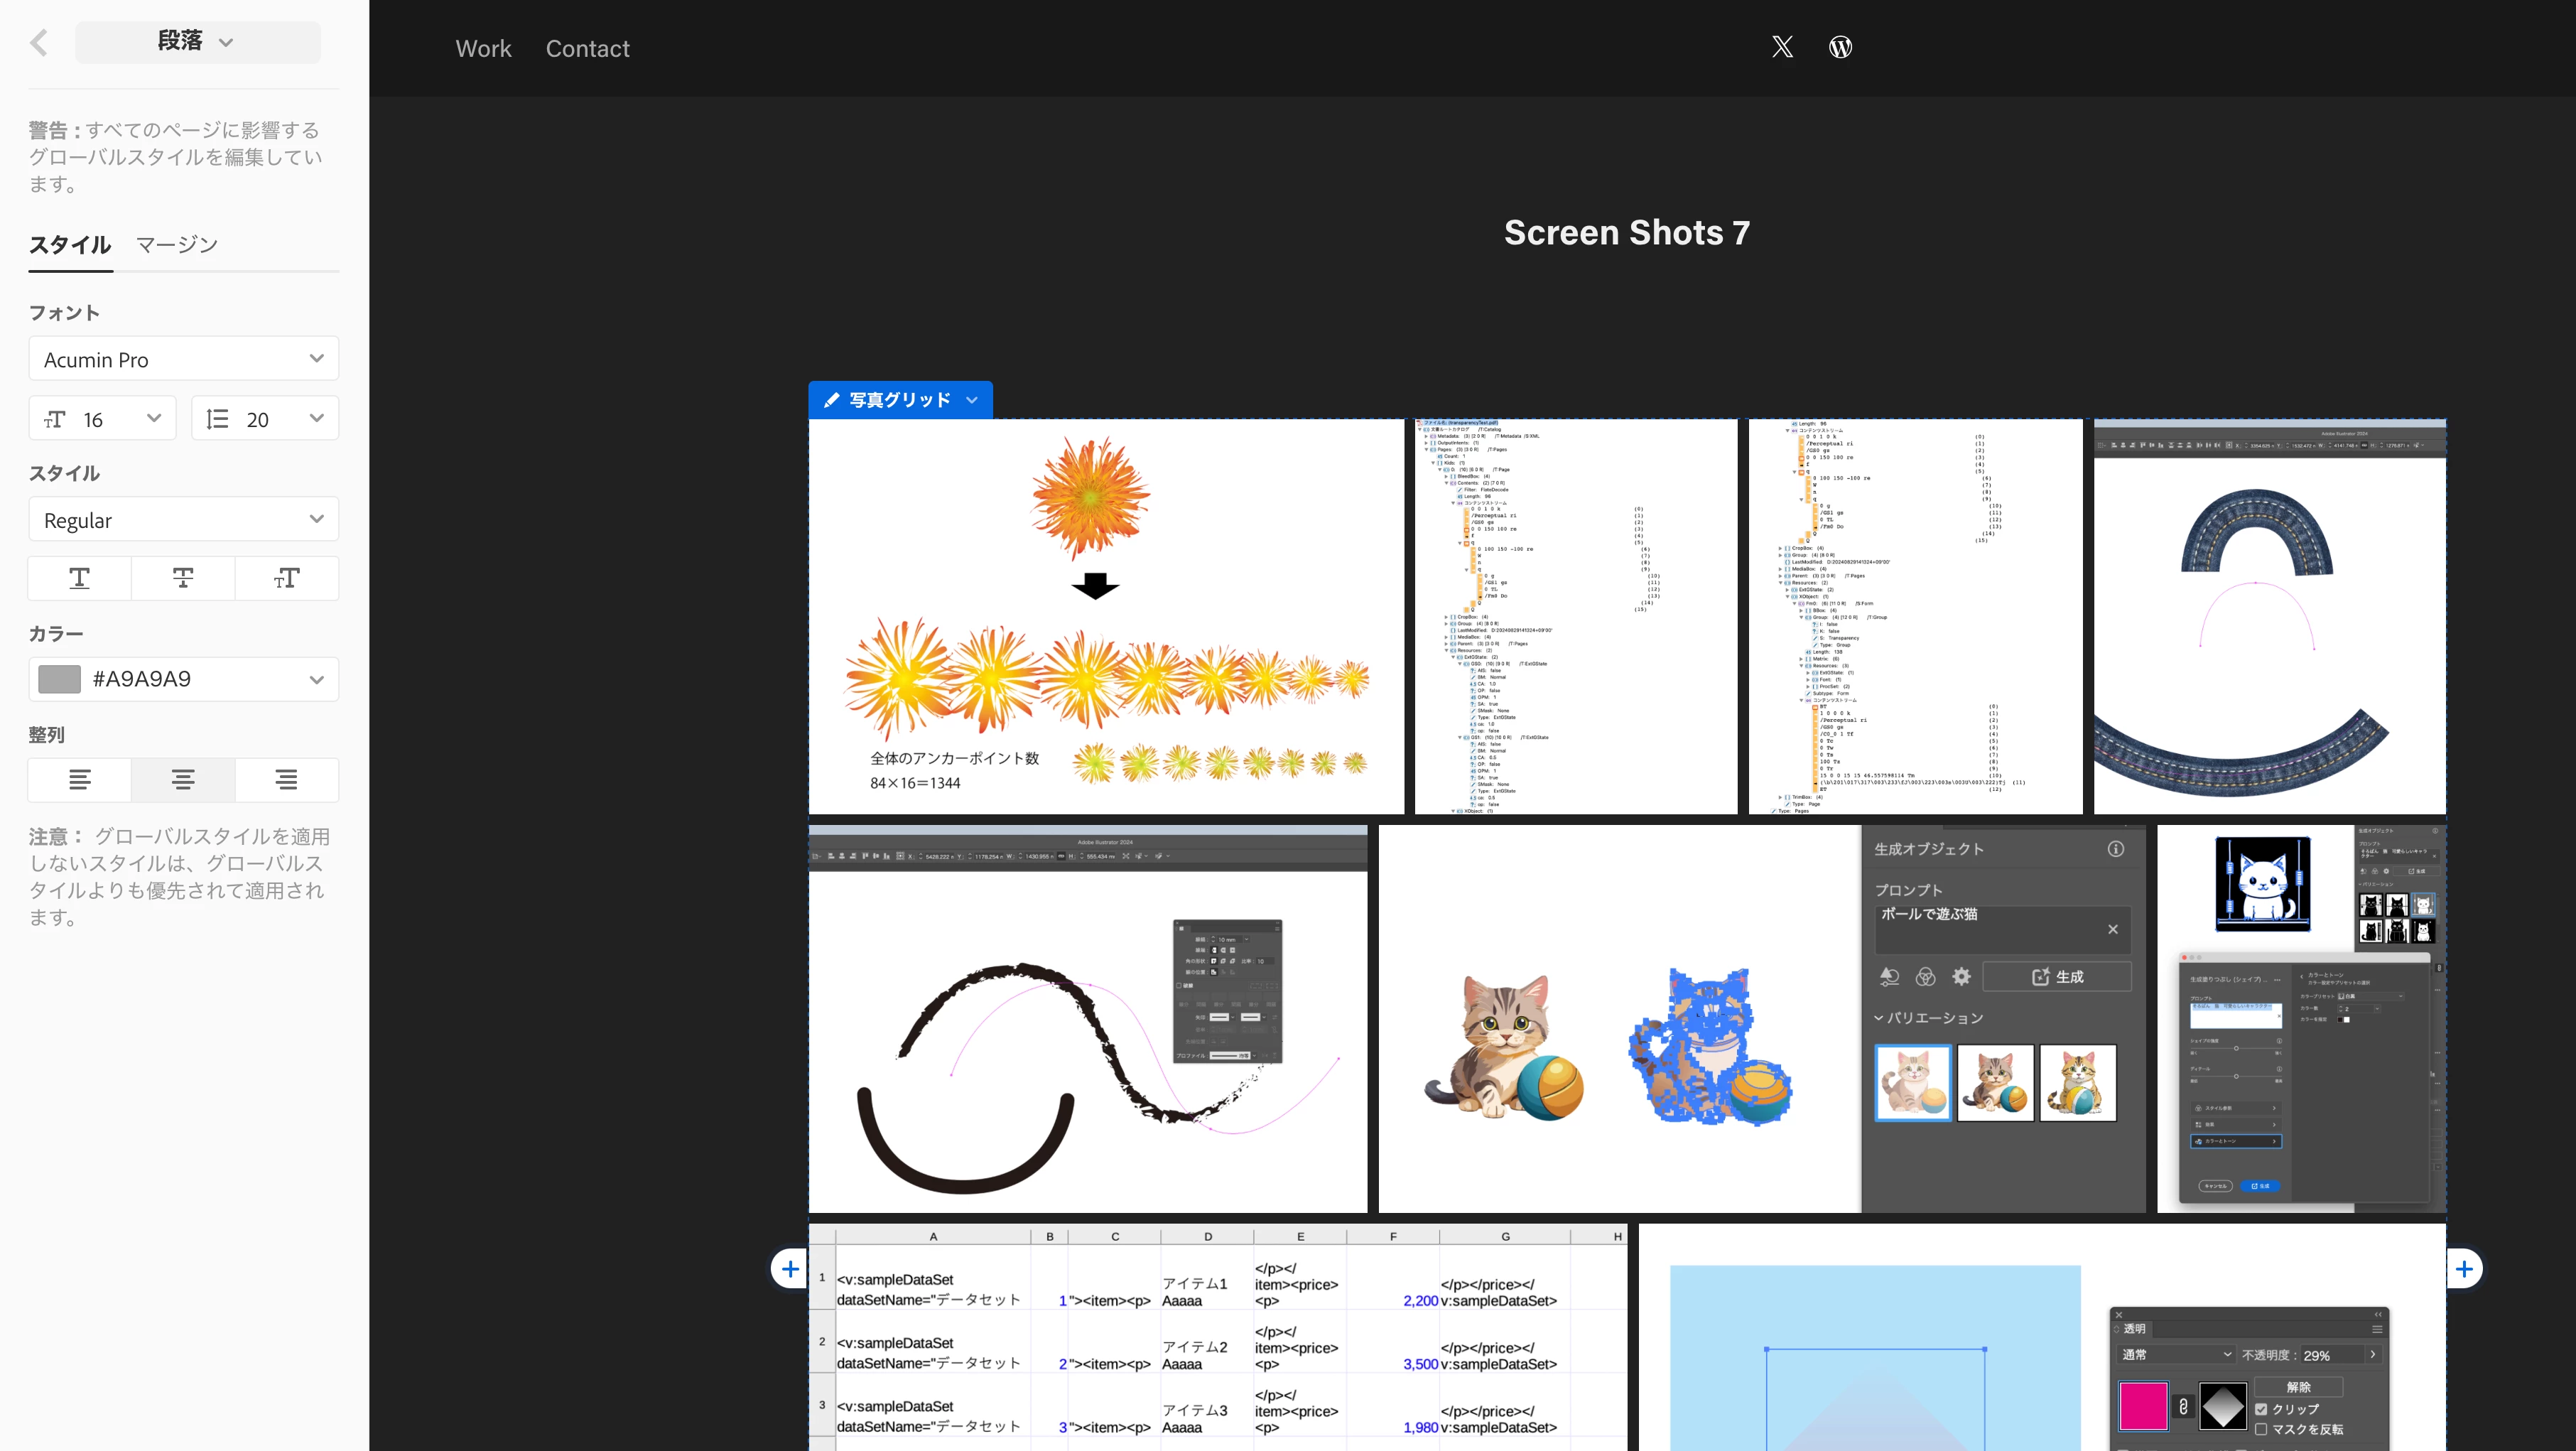
Task: Select right text alignment
Action: pos(286,780)
